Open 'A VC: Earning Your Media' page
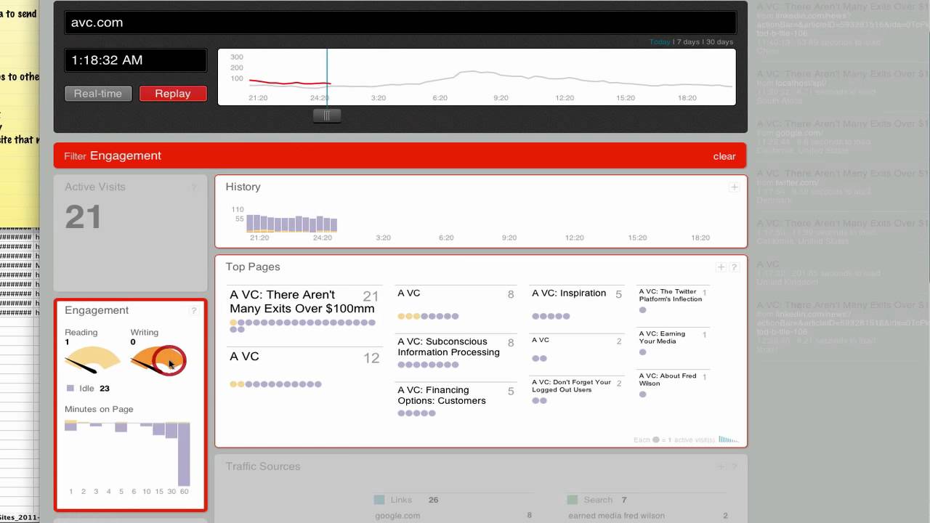Screen dimensions: 930x523 662,337
